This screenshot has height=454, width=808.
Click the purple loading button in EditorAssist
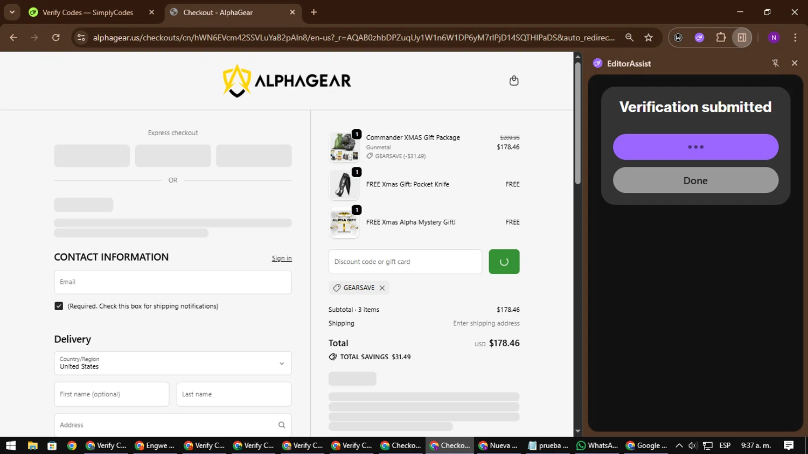[695, 147]
